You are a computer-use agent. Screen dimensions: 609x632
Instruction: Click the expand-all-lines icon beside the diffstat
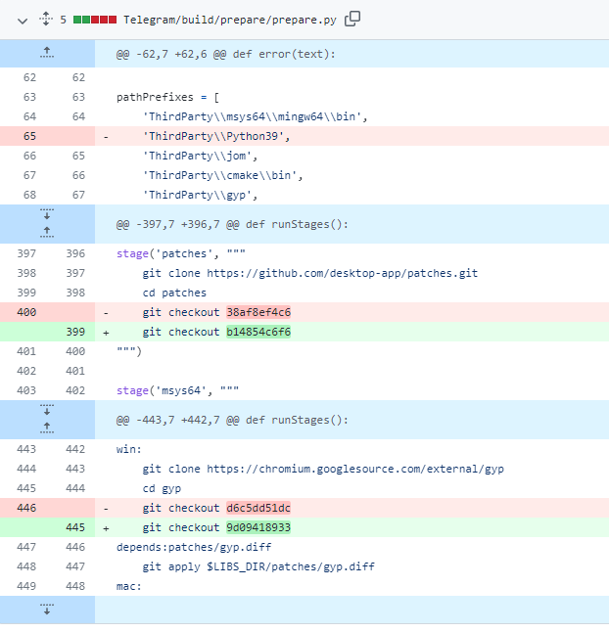click(x=46, y=19)
